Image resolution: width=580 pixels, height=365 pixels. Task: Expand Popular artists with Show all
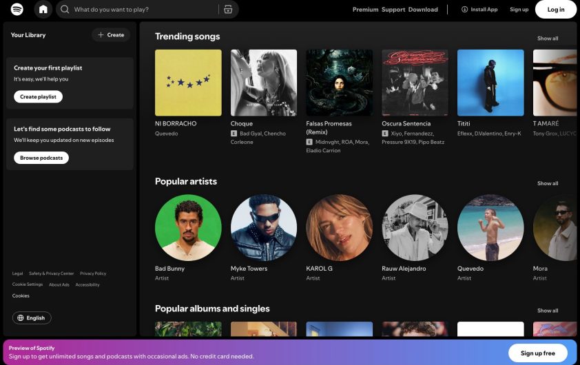click(x=548, y=183)
